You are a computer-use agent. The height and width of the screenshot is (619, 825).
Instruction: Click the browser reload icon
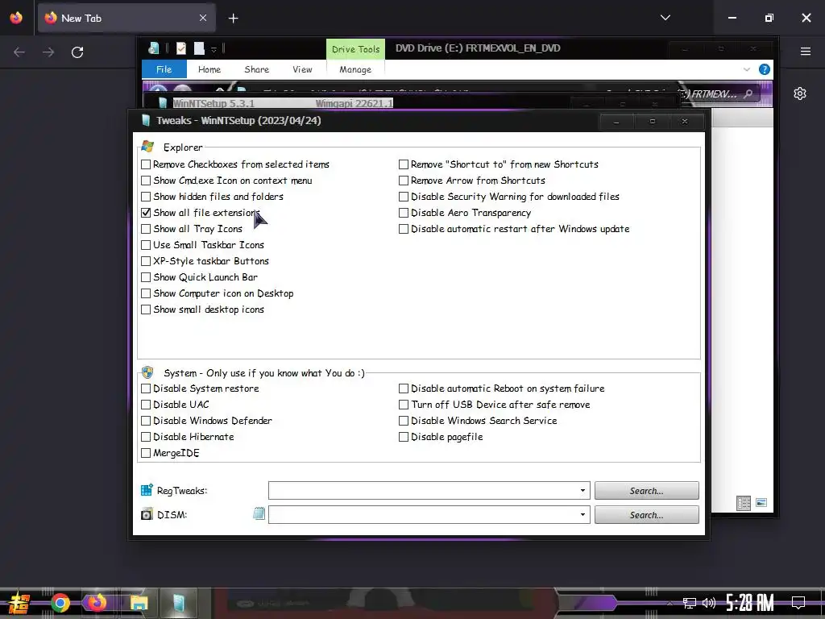(77, 52)
